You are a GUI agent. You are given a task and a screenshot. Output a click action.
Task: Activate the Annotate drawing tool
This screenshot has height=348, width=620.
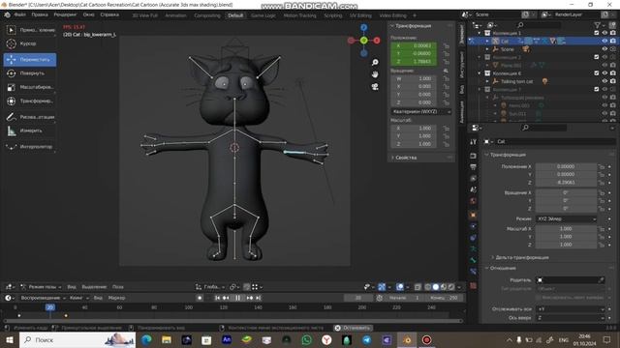(x=30, y=117)
